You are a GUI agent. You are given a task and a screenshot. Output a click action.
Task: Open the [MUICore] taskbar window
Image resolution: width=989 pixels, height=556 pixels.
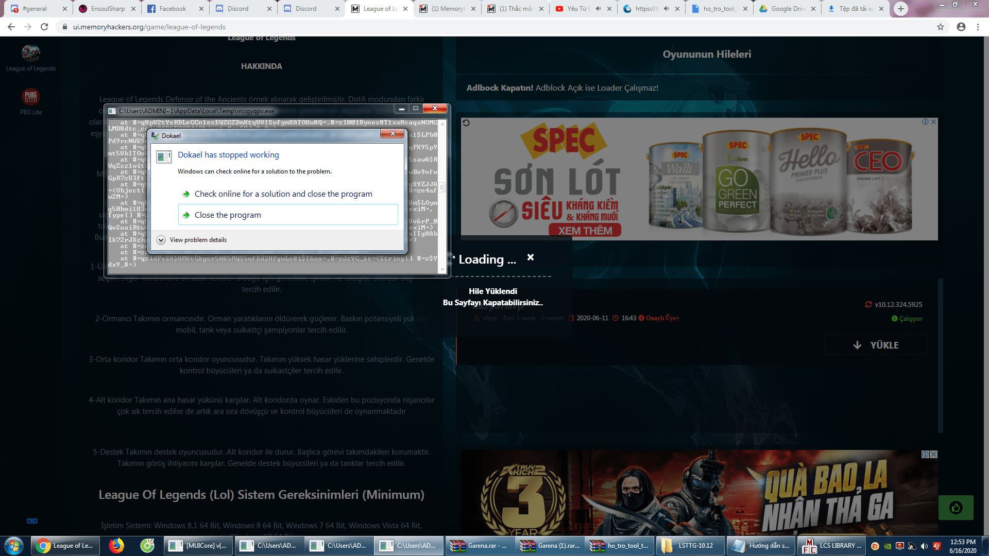(x=198, y=546)
